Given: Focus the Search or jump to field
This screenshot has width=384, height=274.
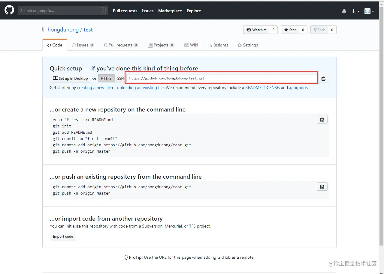Looking at the screenshot, I should pos(62,10).
